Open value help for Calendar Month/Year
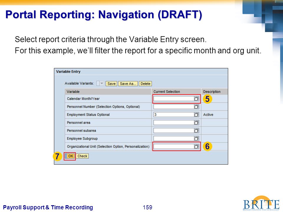283x212 pixels. [x=196, y=99]
